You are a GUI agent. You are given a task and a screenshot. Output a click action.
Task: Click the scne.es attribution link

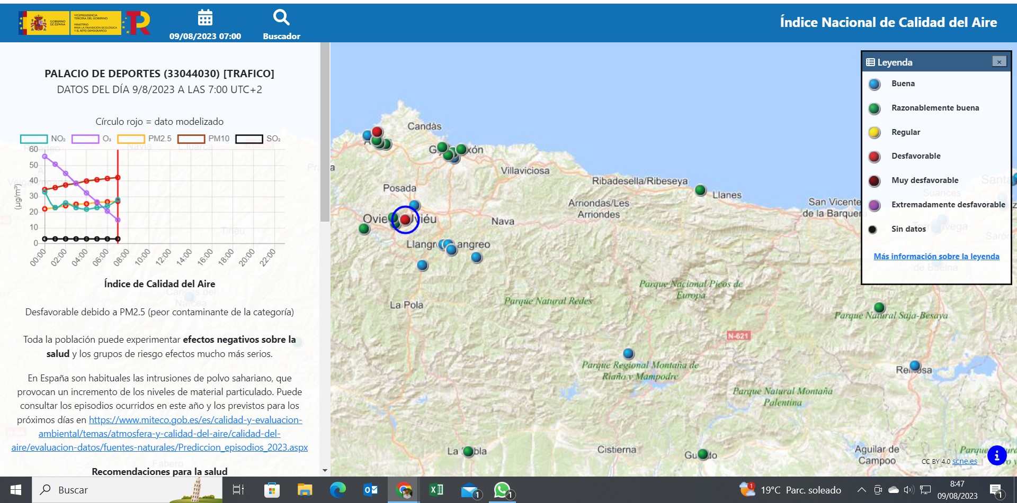965,461
